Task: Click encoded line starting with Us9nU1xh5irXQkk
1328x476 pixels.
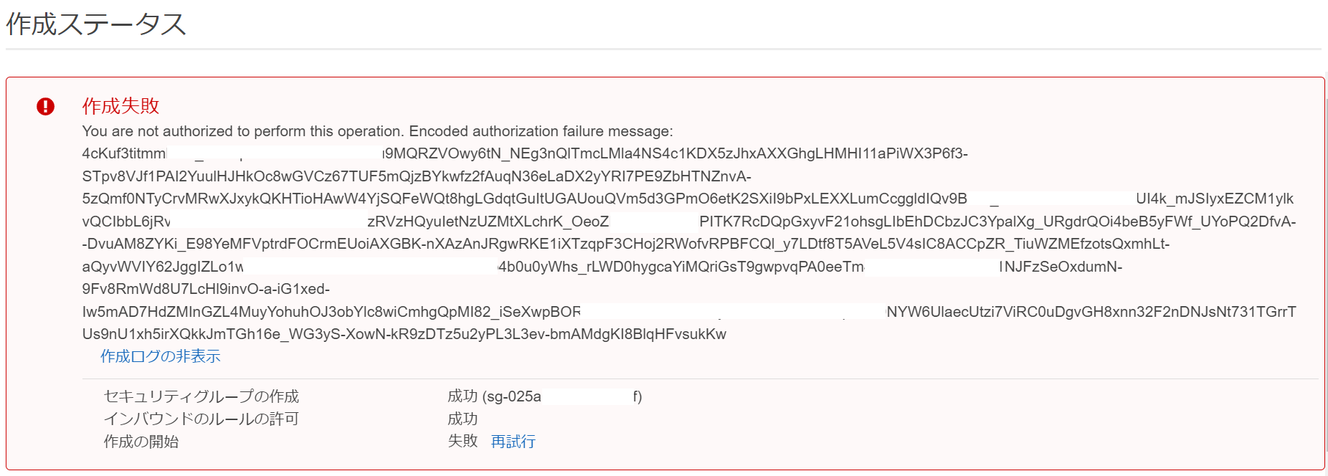Action: tap(404, 334)
